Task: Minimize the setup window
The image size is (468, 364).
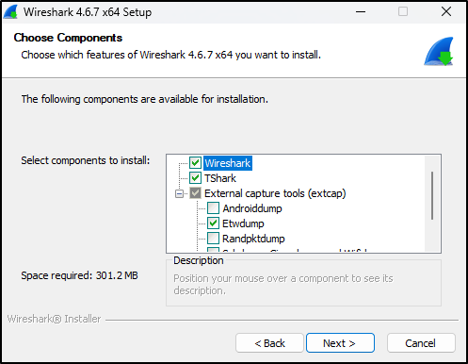Action: pos(361,12)
